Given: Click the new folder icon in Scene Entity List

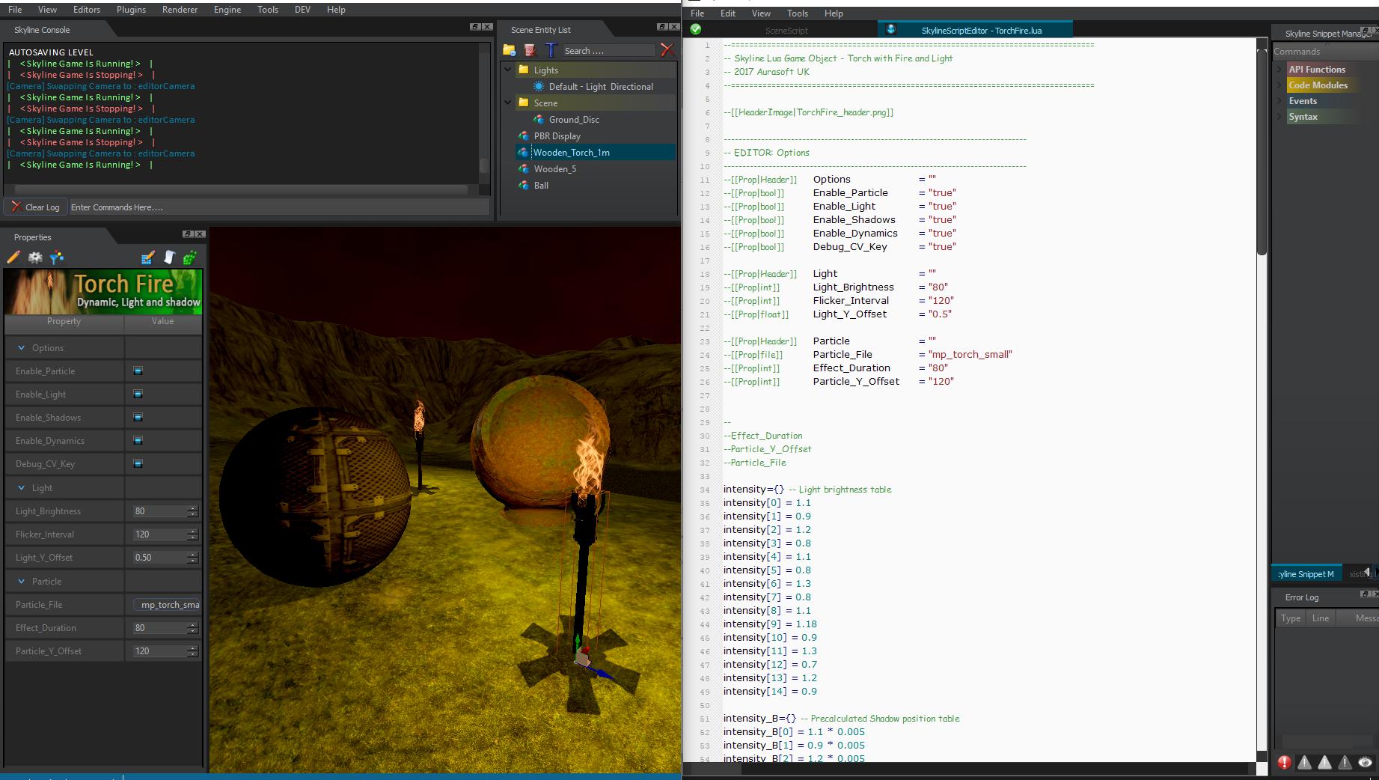Looking at the screenshot, I should point(511,51).
